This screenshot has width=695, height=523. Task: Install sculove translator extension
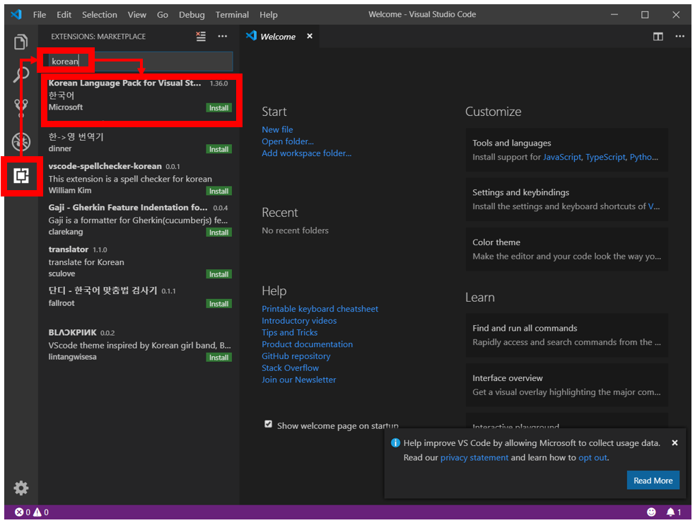click(219, 274)
